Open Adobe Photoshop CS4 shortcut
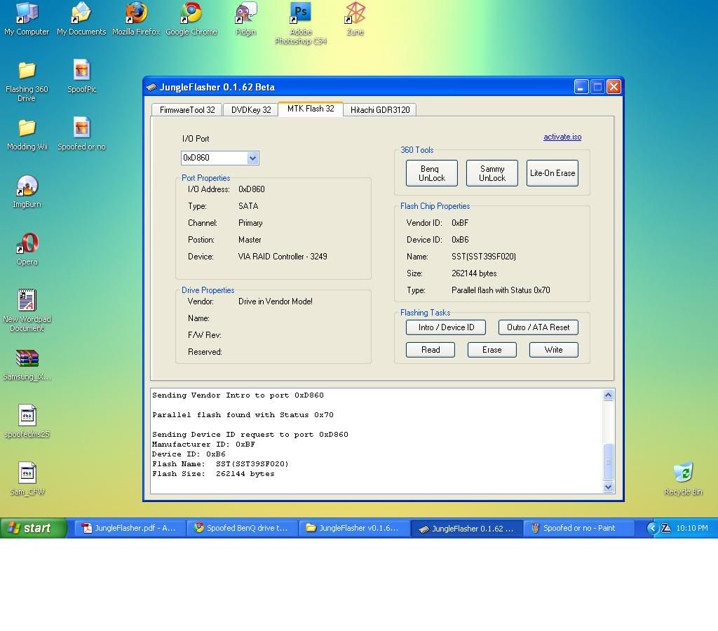 click(300, 13)
